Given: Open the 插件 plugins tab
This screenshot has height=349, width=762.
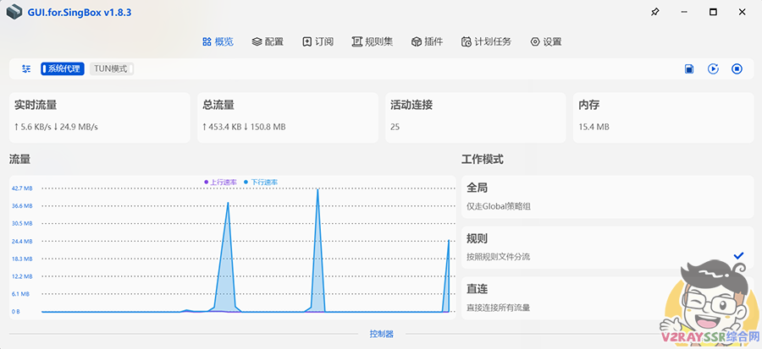Looking at the screenshot, I should coord(428,41).
